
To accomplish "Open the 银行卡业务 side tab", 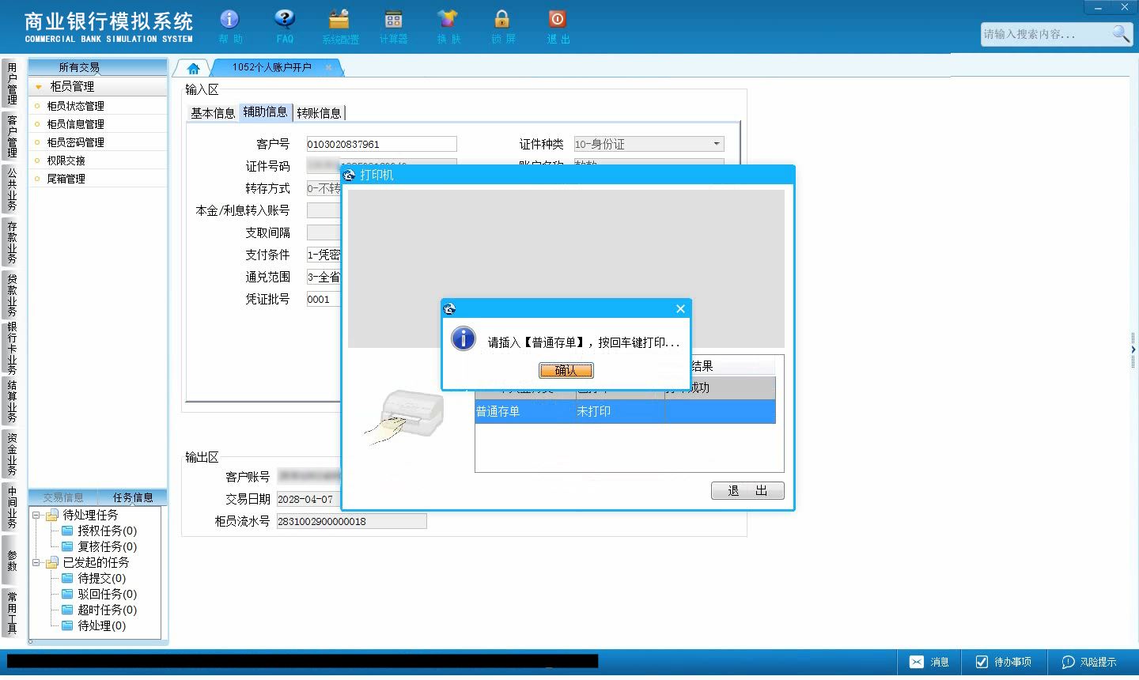I will click(x=11, y=348).
